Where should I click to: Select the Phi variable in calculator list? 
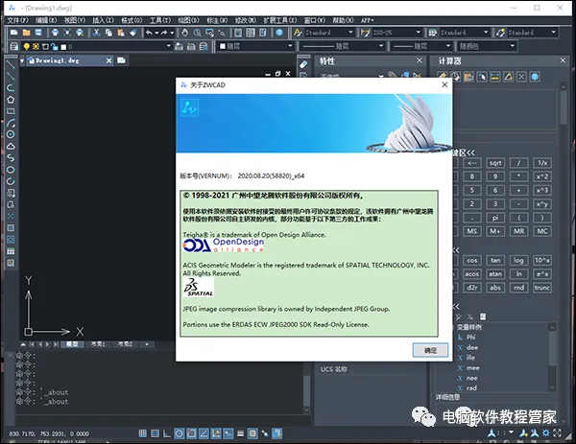pos(470,337)
